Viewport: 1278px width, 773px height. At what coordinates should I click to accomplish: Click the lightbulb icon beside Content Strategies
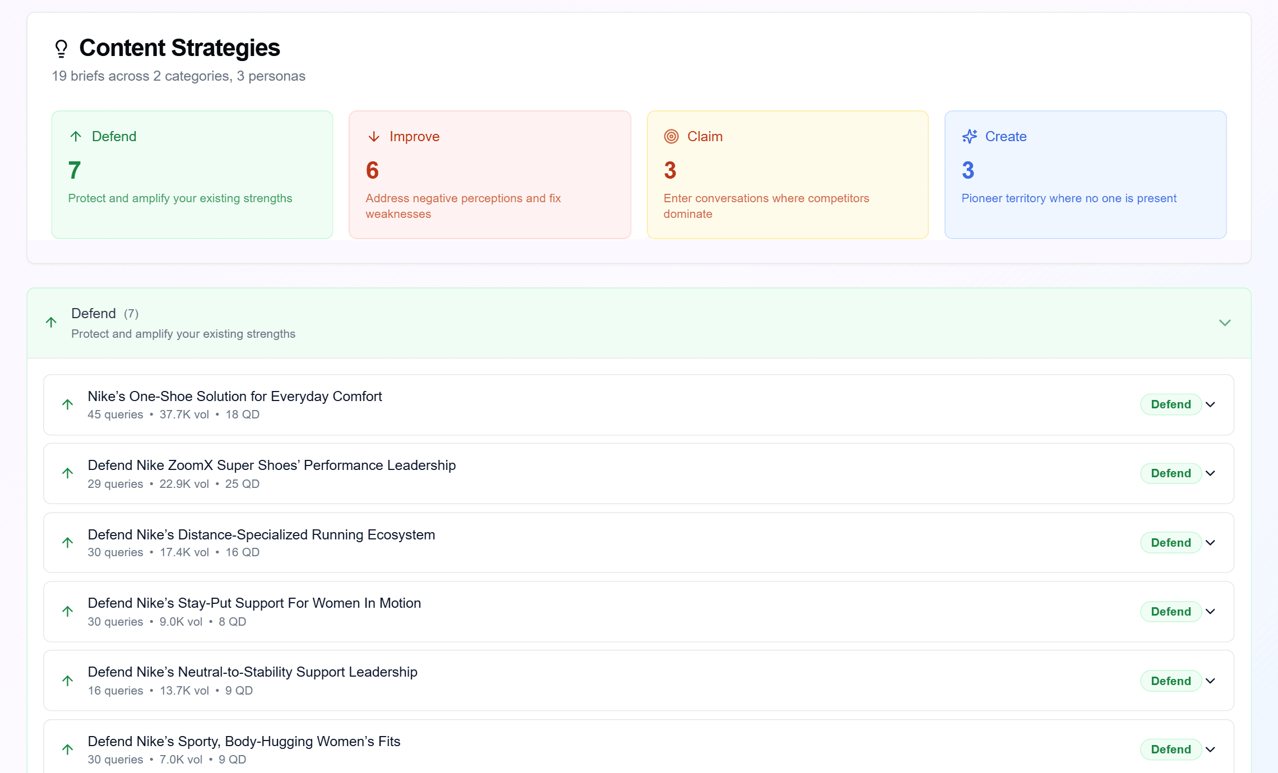[x=61, y=49]
